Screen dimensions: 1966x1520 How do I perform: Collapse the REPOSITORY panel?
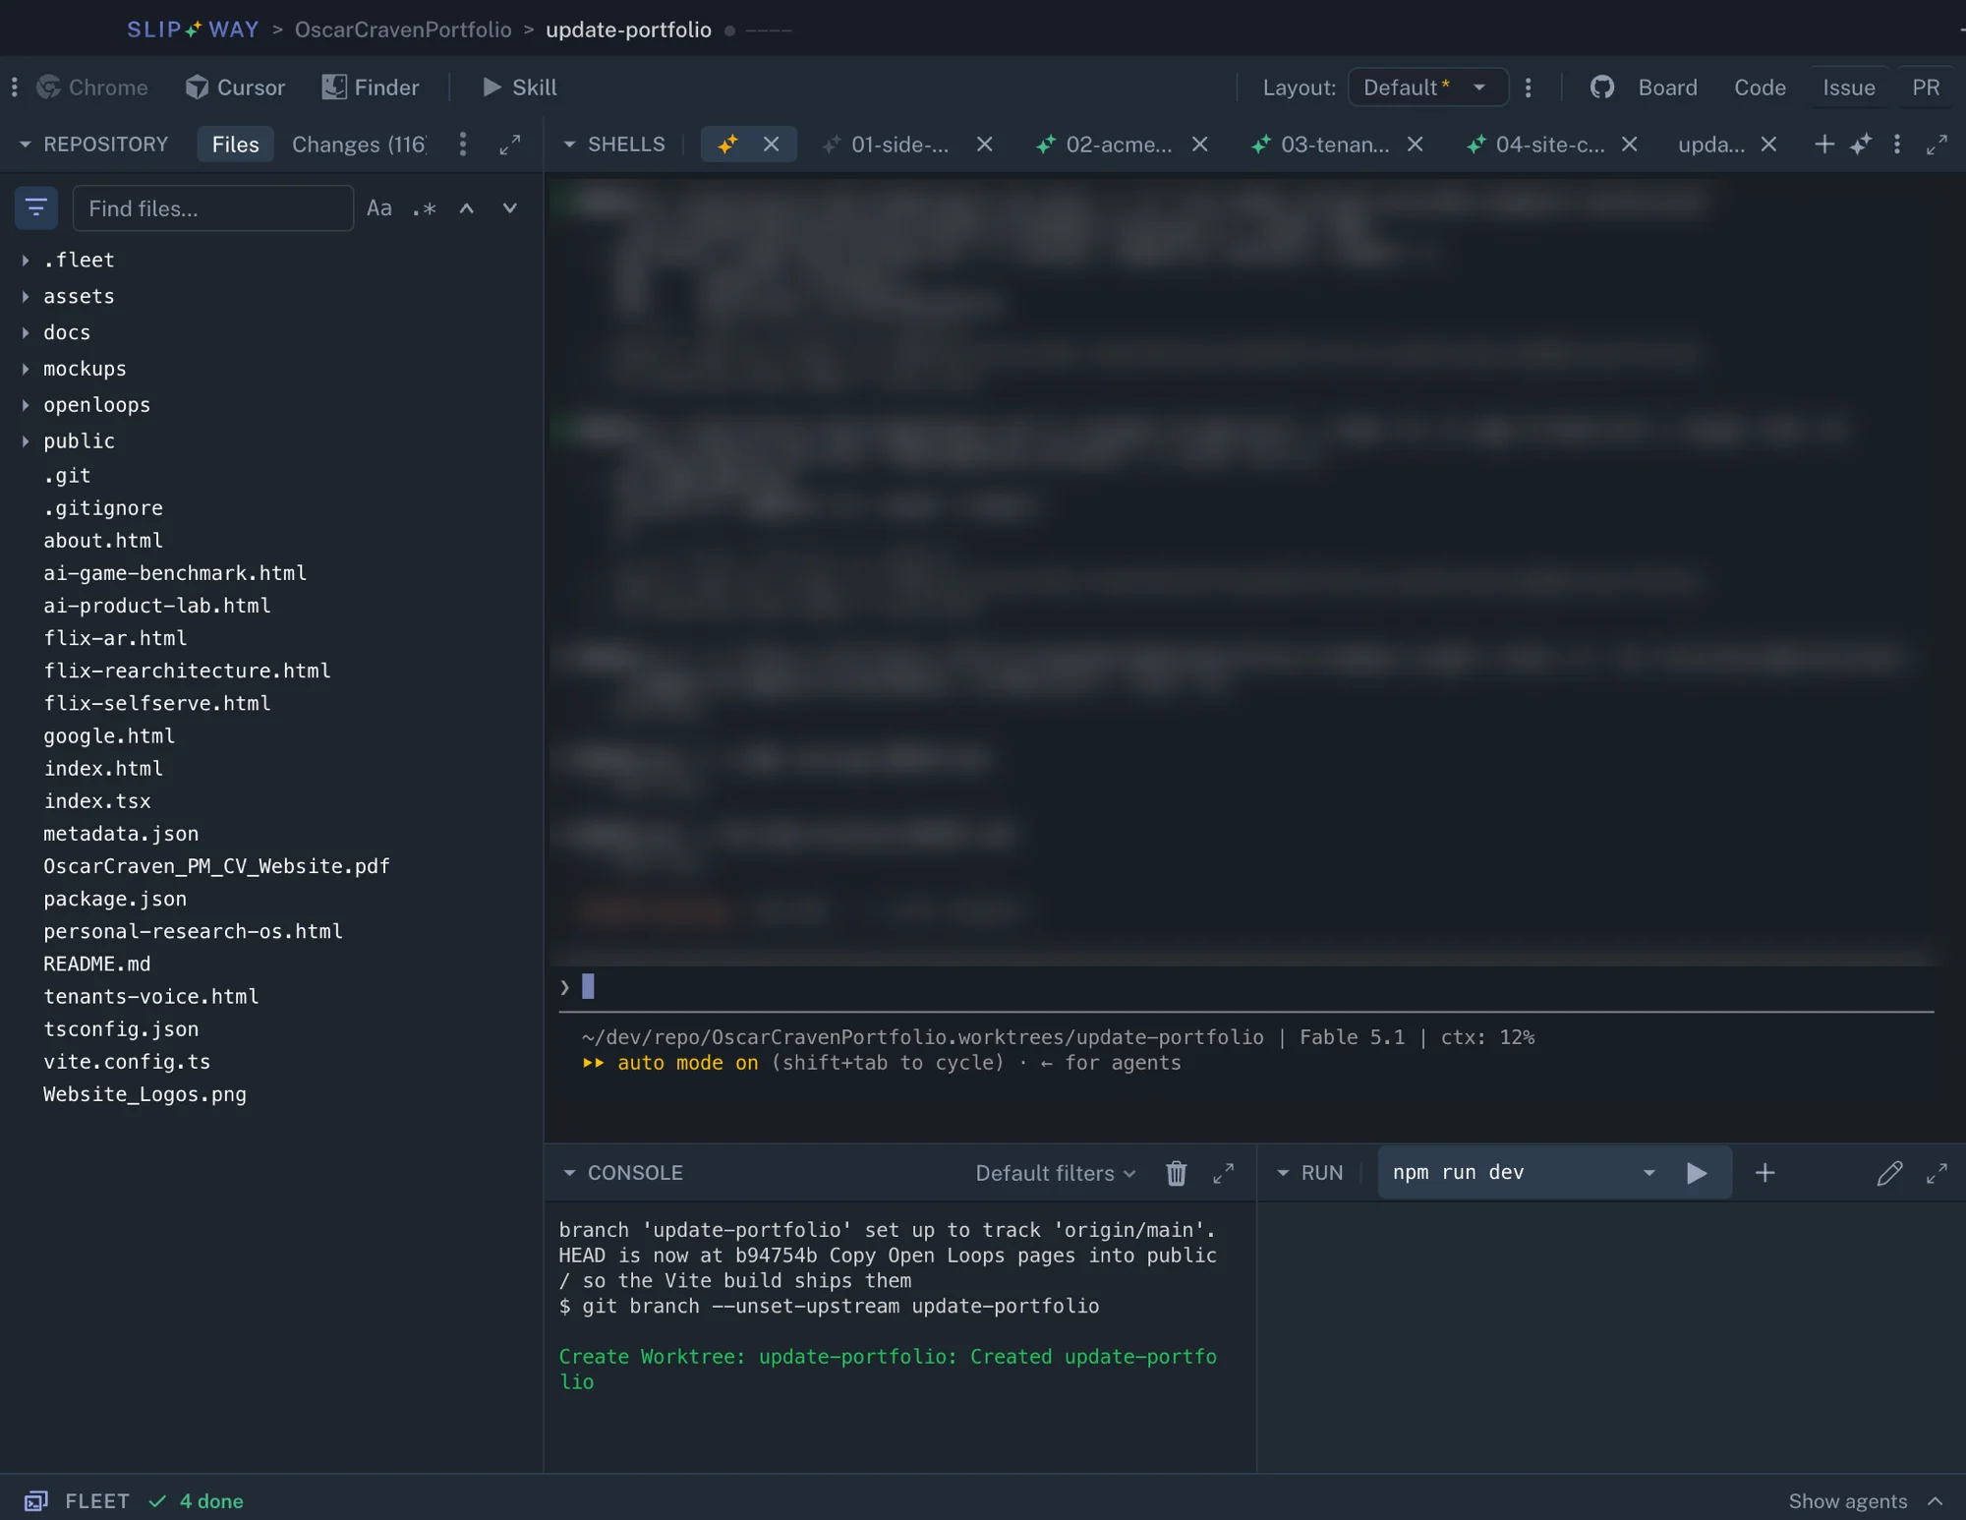click(x=25, y=145)
